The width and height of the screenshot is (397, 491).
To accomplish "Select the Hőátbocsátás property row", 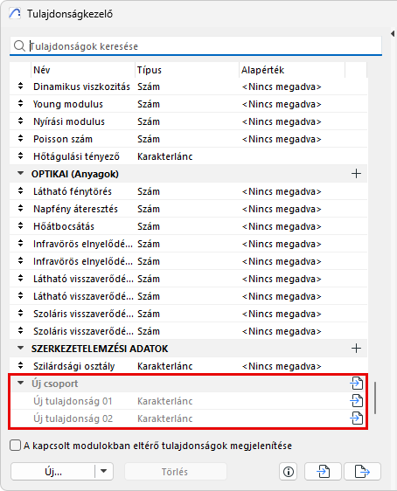I will coord(188,226).
